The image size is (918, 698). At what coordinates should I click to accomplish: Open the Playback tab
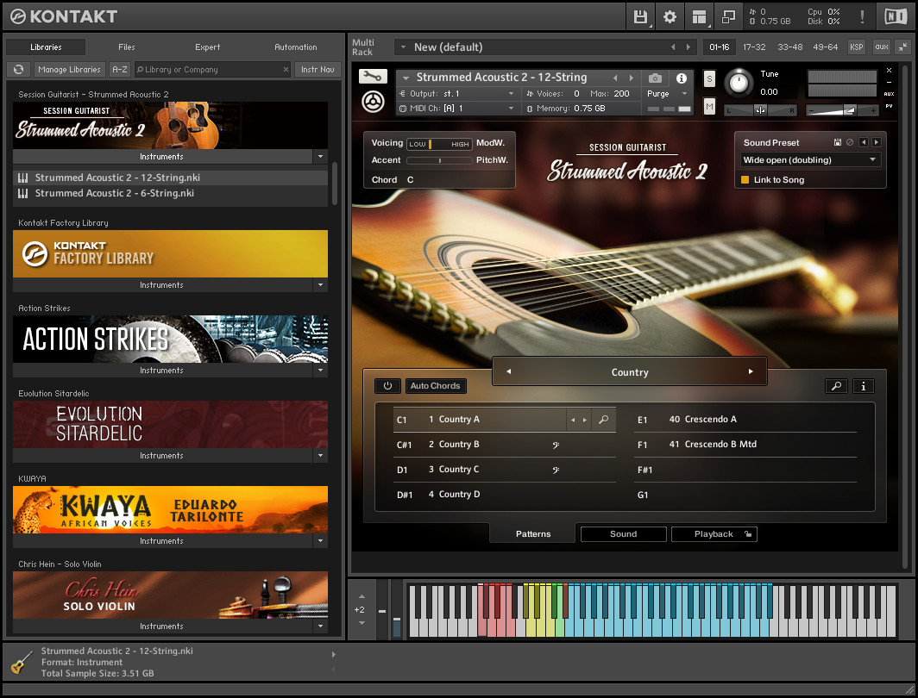714,533
